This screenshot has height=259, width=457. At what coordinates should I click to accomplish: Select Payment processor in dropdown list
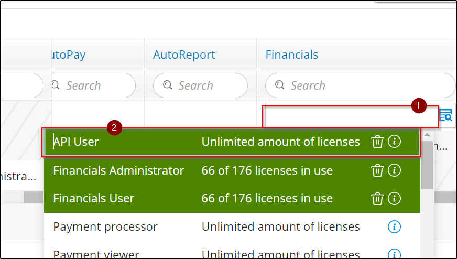(x=105, y=226)
